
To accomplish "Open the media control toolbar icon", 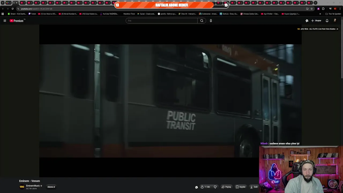I will click(x=330, y=9).
